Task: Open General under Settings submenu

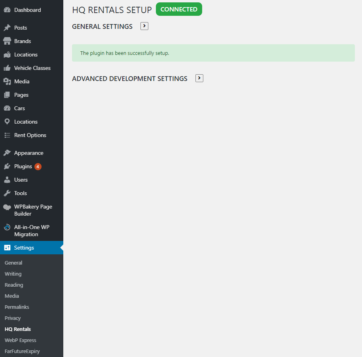Action: [x=13, y=263]
